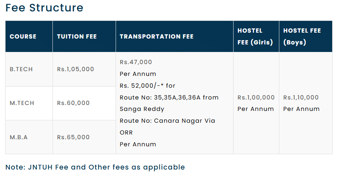This screenshot has height=177, width=346.
Task: Click the TRANSPORTATION FEE column header
Action: [x=156, y=37]
